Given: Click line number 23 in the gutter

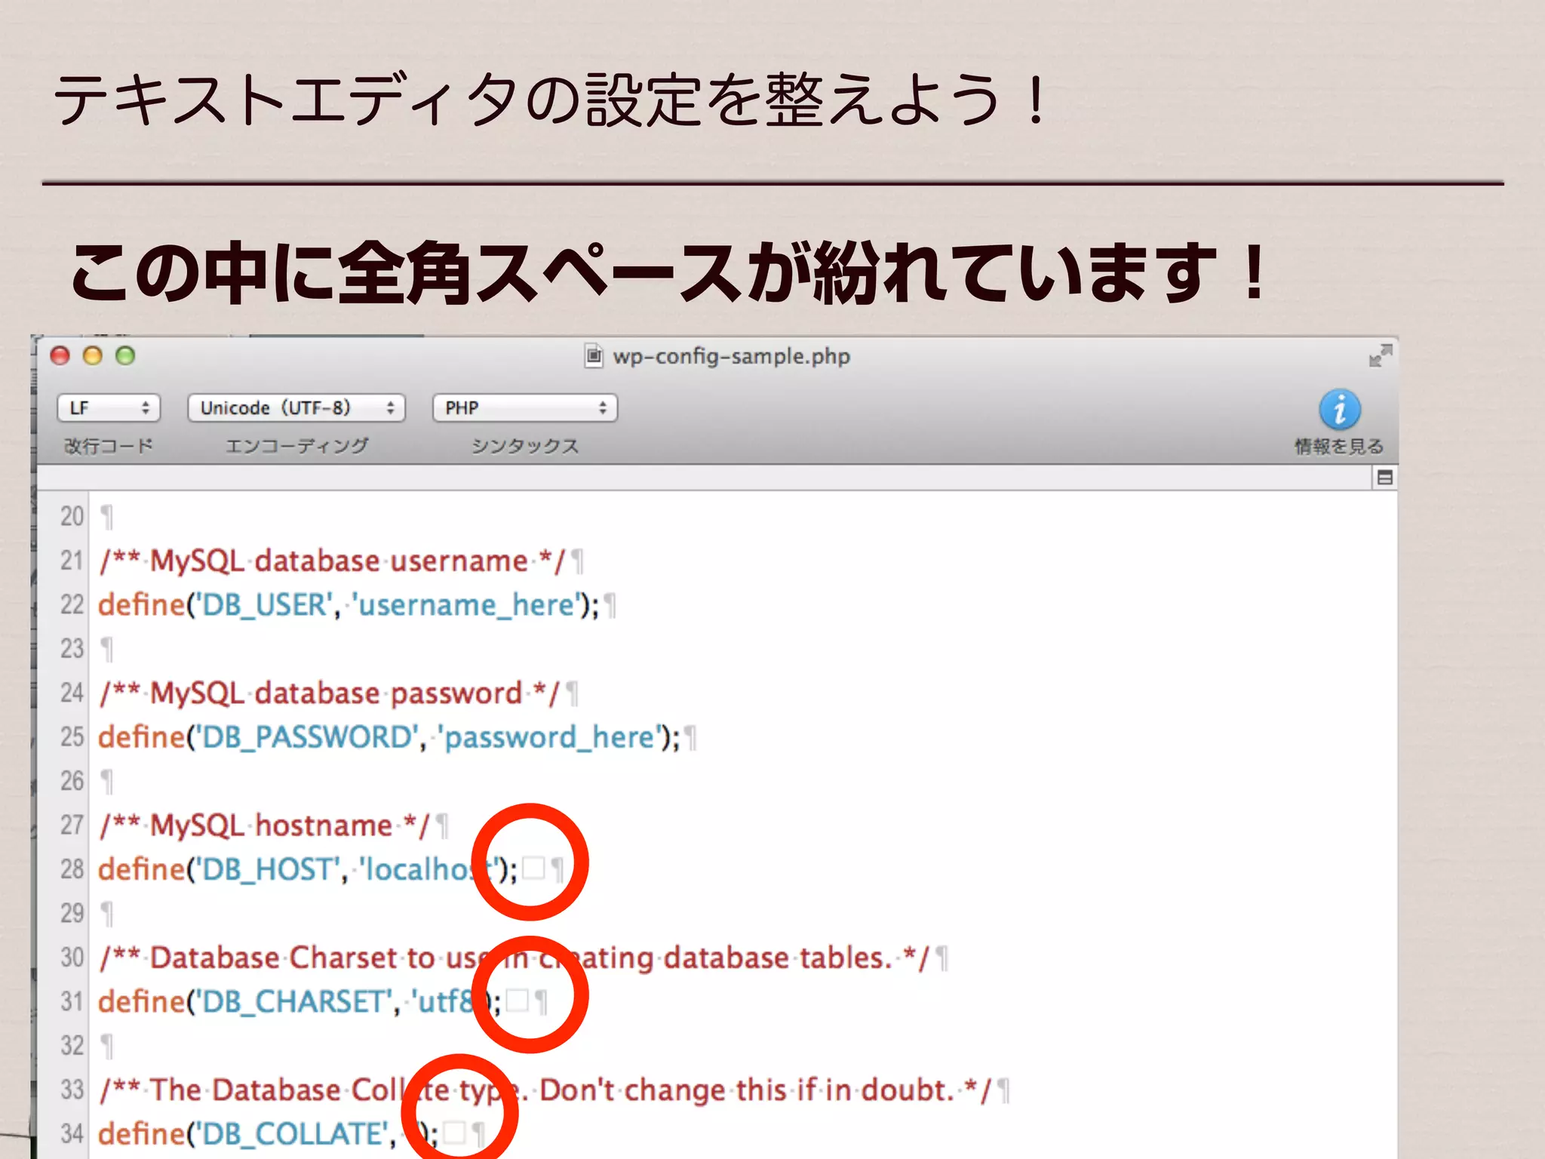Looking at the screenshot, I should click(72, 649).
